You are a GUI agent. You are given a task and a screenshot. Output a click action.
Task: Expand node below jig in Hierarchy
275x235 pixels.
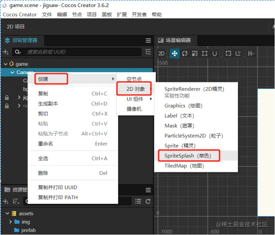pyautogui.click(x=19, y=106)
